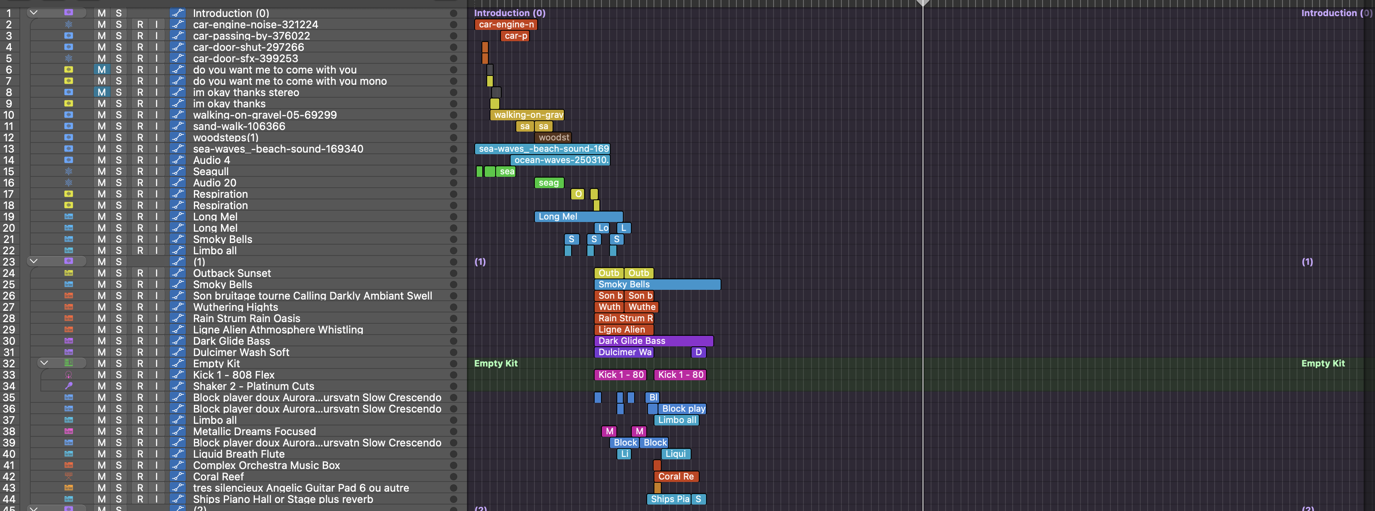Click the keyboard instrument icon on the Smoky Bells track 21

point(68,239)
